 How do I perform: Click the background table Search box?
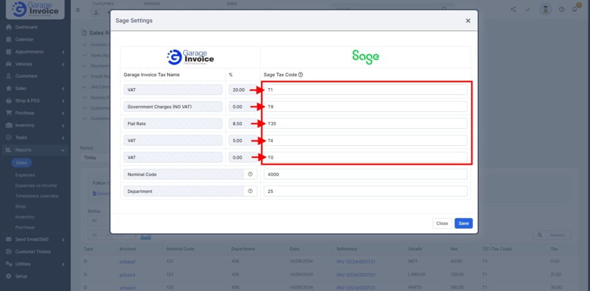(558, 235)
